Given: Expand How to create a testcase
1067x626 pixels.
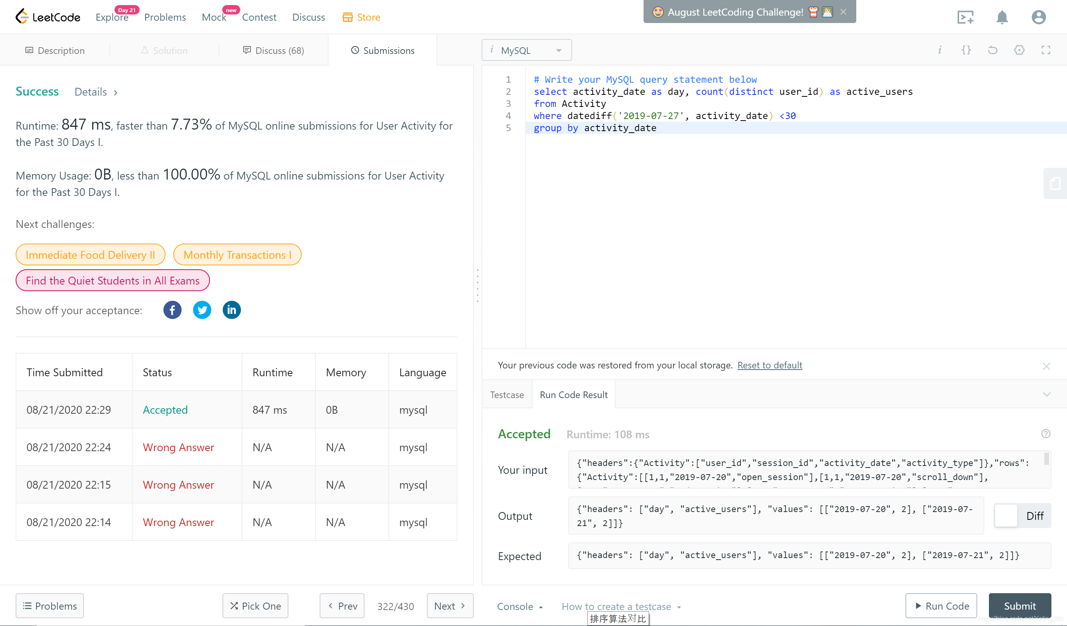Looking at the screenshot, I should [x=621, y=606].
